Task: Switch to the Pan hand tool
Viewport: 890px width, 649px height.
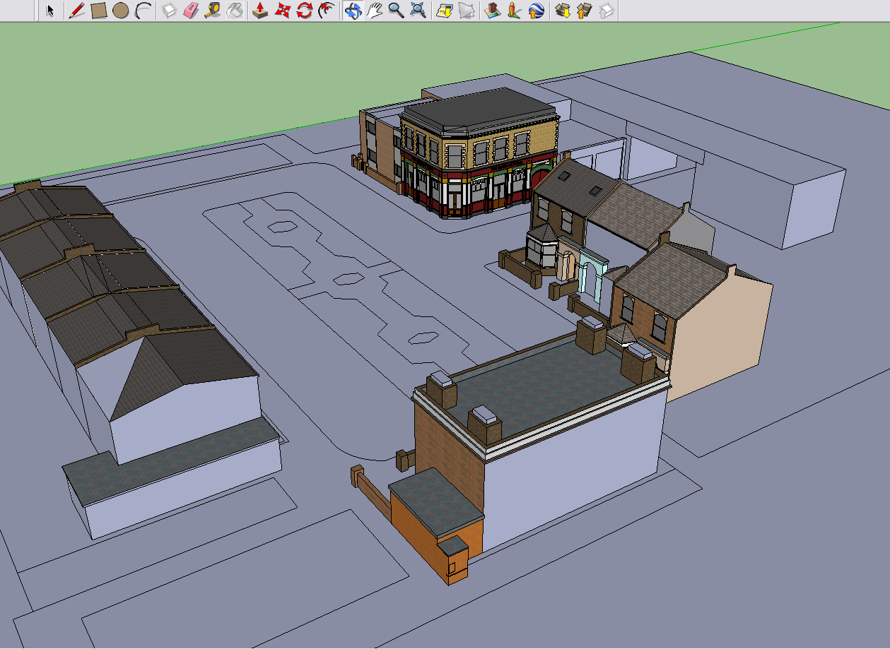Action: [x=375, y=11]
